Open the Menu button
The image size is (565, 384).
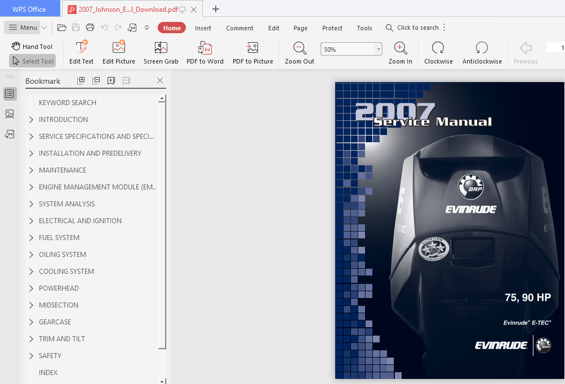(23, 28)
